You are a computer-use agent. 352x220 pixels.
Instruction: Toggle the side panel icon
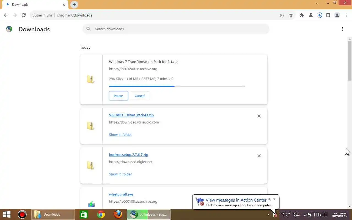(328, 15)
